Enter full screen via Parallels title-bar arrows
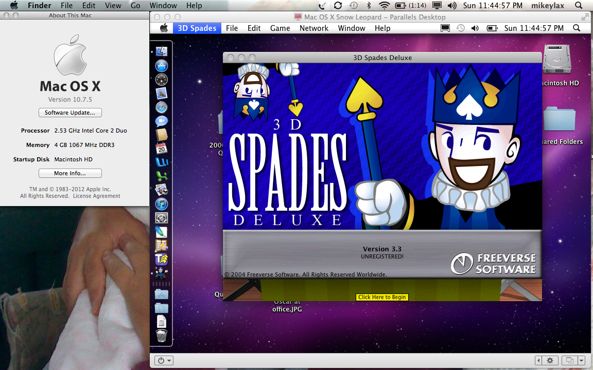The image size is (593, 370). click(585, 17)
